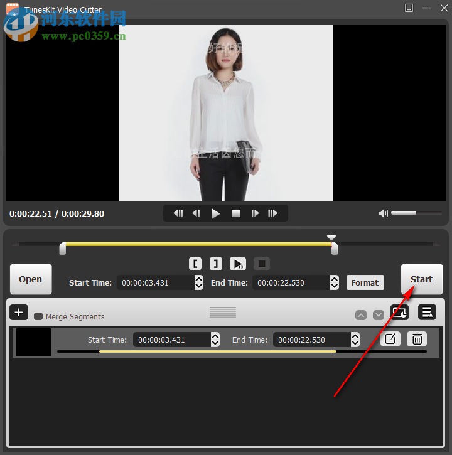Increase the main End Time value
The image size is (452, 455).
(335, 279)
